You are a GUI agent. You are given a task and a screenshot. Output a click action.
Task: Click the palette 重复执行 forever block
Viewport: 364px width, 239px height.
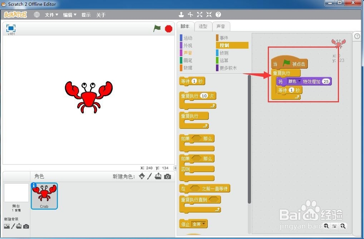point(194,120)
